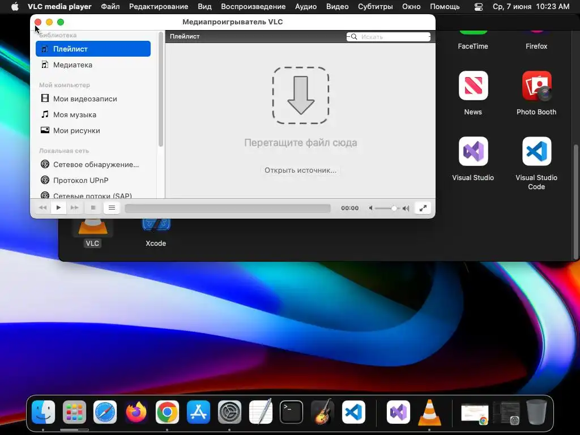
Task: Toggle the playlist view button
Action: (112, 208)
